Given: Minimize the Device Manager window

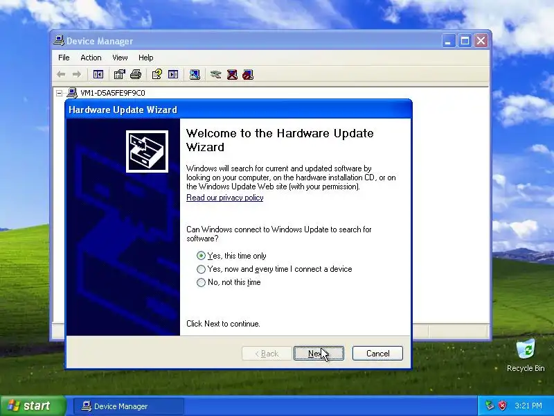Looking at the screenshot, I should click(448, 41).
